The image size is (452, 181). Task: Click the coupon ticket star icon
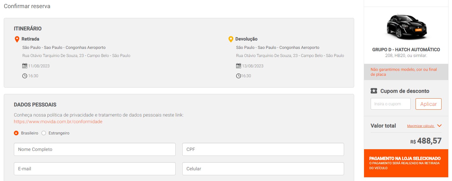pyautogui.click(x=374, y=91)
